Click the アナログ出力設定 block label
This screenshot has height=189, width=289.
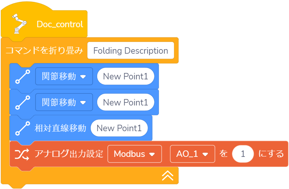click(x=68, y=154)
